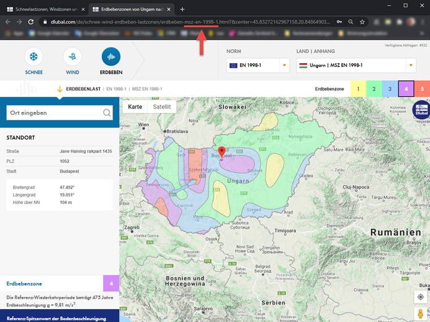
Task: Select the Schnee snowflake load icon
Action: tap(34, 56)
